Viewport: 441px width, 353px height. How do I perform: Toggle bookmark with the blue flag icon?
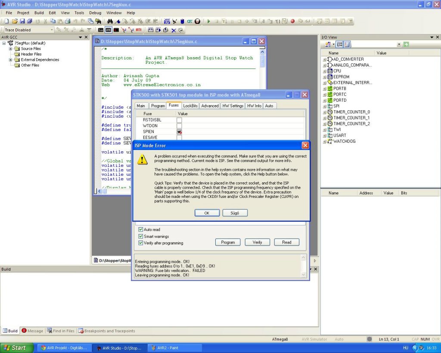pos(118,21)
